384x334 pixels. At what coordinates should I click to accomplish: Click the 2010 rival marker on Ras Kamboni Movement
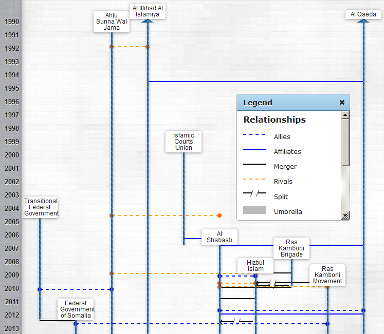point(327,287)
